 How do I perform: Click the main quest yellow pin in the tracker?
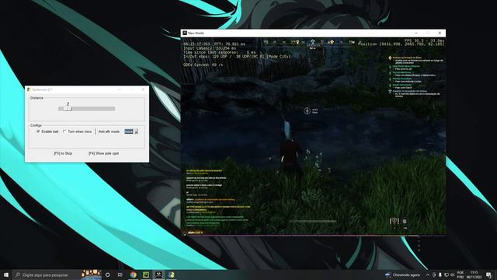[390, 58]
